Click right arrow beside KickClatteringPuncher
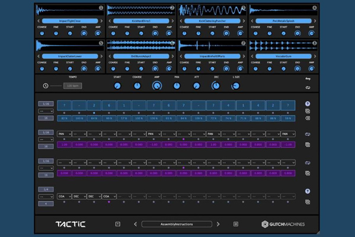The height and width of the screenshot is (237, 355). click(244, 21)
